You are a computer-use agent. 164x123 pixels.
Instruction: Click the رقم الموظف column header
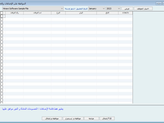14,13
